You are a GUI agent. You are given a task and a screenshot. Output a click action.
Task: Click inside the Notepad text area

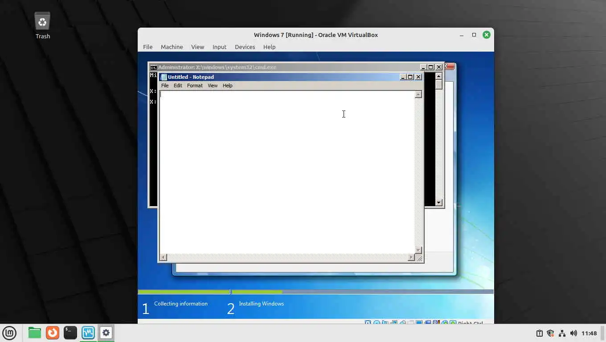tap(287, 172)
